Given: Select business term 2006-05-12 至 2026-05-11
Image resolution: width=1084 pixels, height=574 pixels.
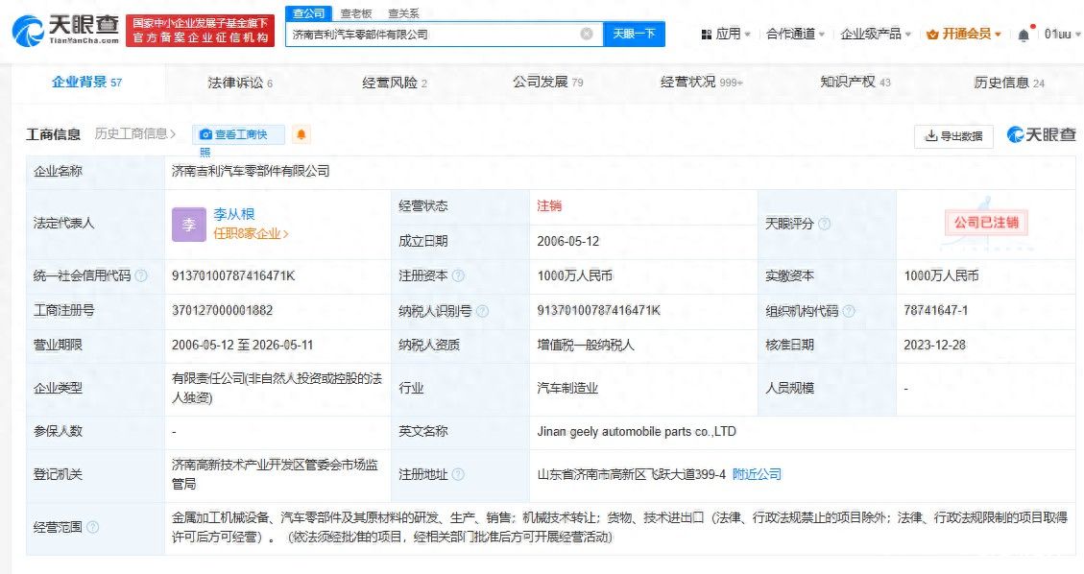Looking at the screenshot, I should 242,345.
